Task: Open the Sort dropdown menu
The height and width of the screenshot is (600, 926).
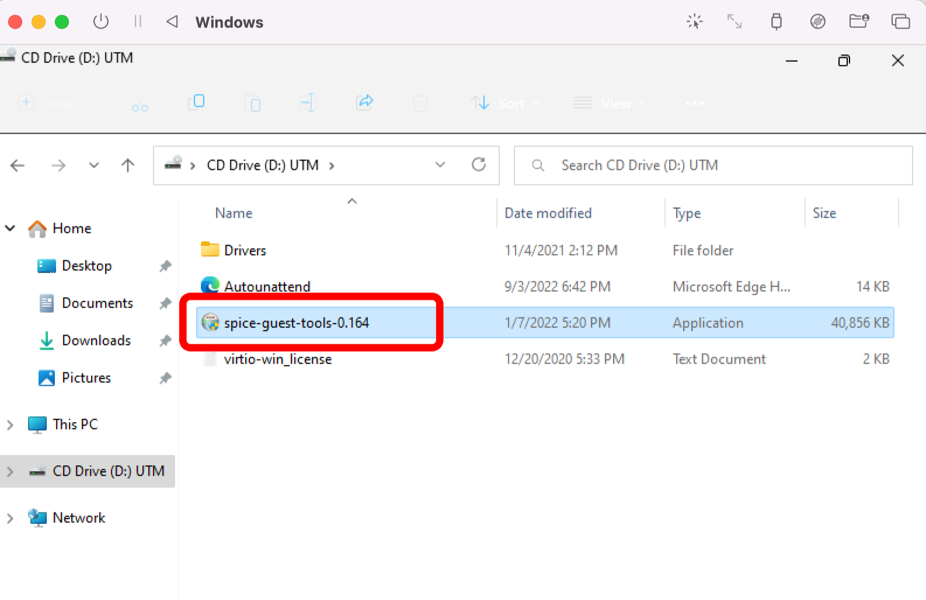Action: tap(506, 103)
